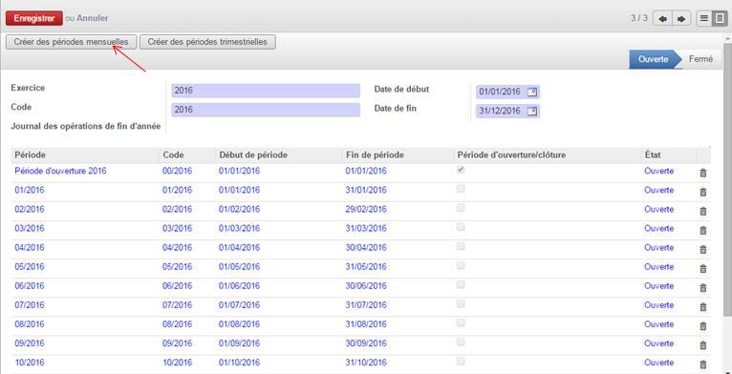
Task: Sort by Période d'ouverture/clôture column header
Action: point(511,155)
